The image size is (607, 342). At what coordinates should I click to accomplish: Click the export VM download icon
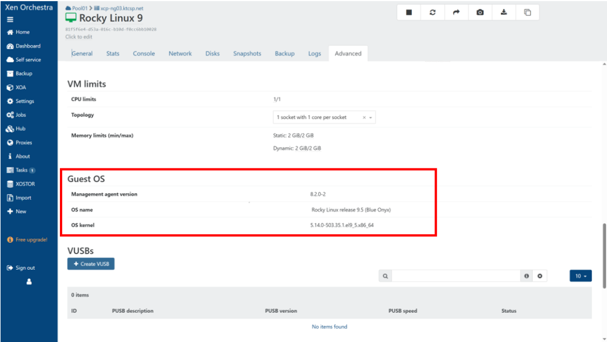pos(504,12)
